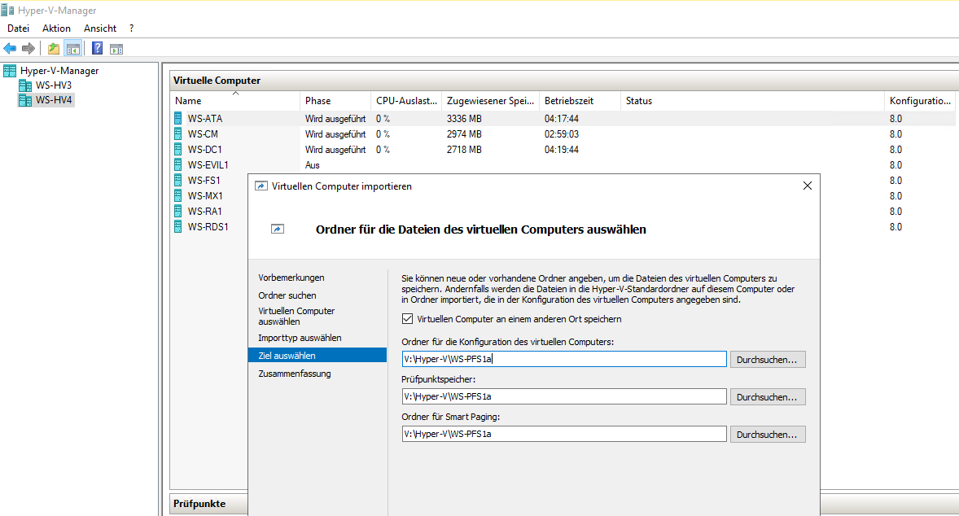
Task: Click the WS-RDS1 virtual machine icon
Action: click(178, 226)
